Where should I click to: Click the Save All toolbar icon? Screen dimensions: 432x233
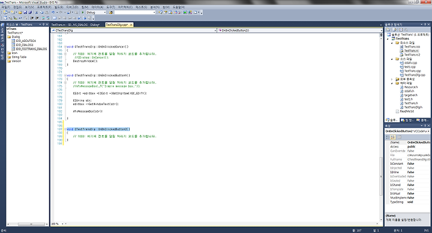coord(30,13)
